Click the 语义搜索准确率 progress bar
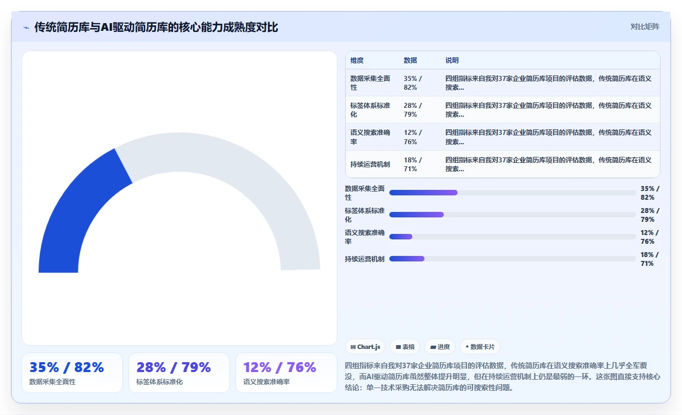Screen dimensions: 682x415 pyautogui.click(x=513, y=237)
